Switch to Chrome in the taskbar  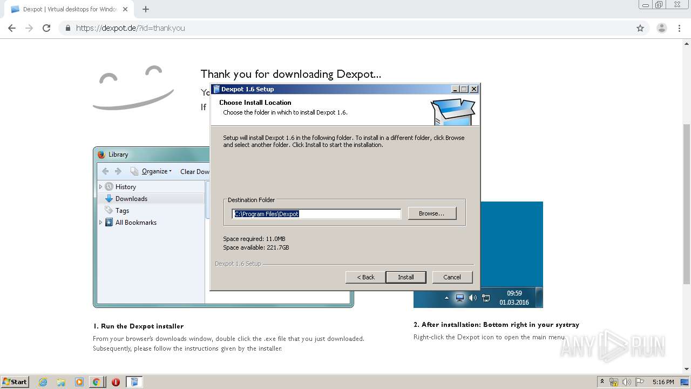pos(96,382)
